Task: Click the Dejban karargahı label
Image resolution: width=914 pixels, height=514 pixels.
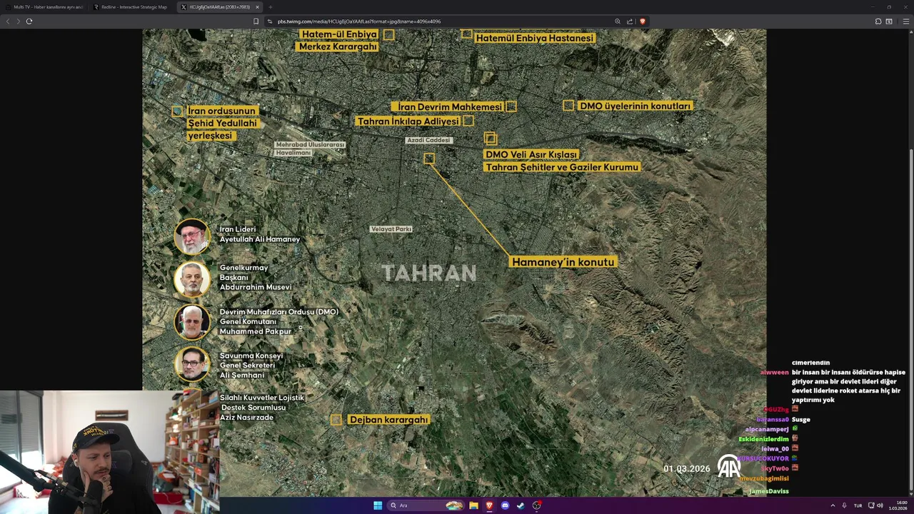Action: 388,420
